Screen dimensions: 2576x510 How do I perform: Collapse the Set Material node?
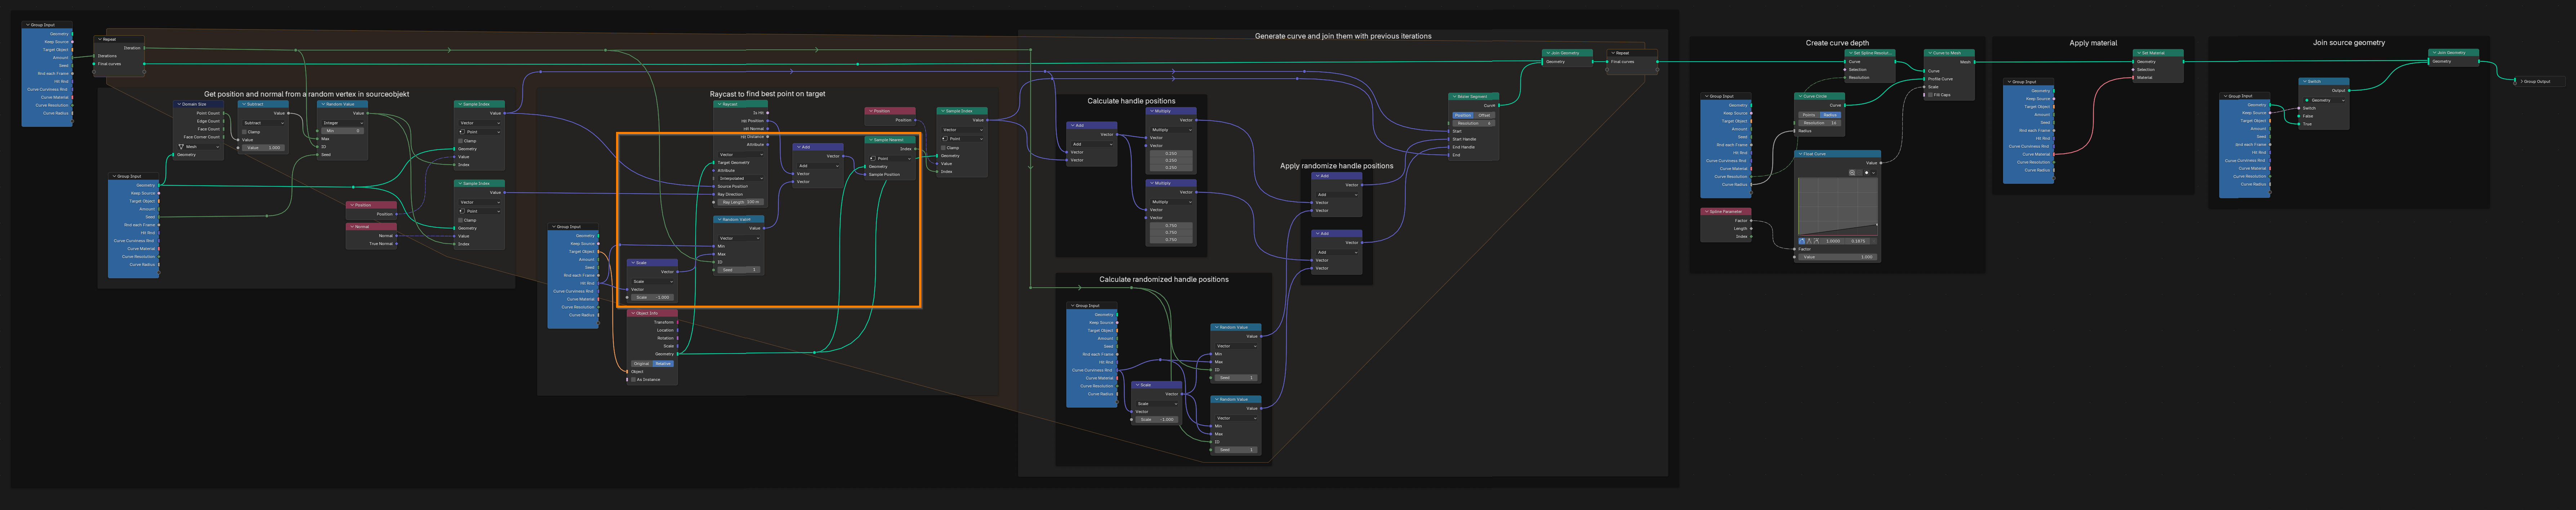pyautogui.click(x=2139, y=53)
